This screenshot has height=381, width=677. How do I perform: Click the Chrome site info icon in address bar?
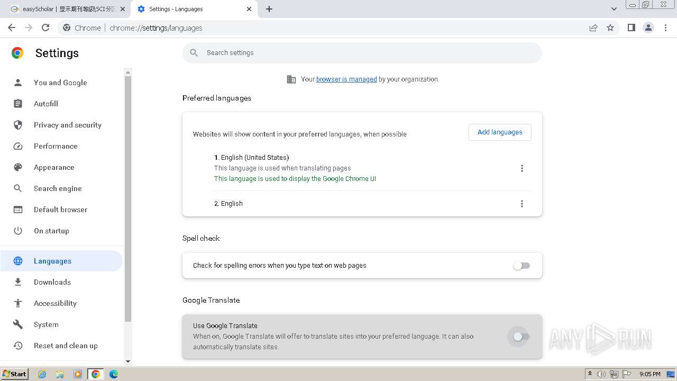pos(67,28)
